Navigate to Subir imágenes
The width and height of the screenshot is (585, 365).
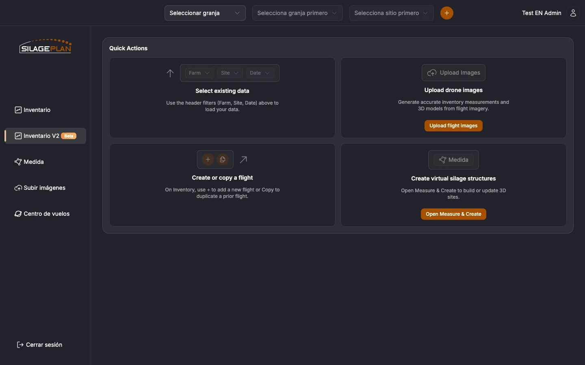(x=45, y=188)
